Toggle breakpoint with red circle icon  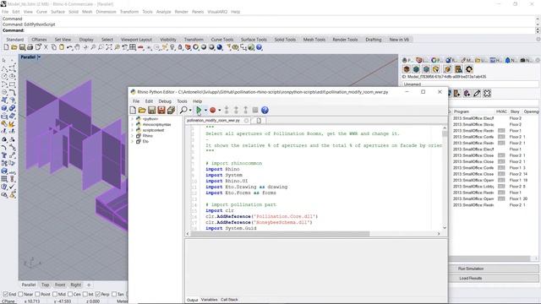212,110
